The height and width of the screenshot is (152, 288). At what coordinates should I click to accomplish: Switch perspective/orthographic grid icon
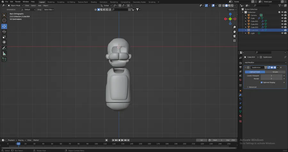coord(234,41)
